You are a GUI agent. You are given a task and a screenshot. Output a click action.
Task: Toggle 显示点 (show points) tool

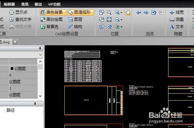pyautogui.click(x=18, y=12)
